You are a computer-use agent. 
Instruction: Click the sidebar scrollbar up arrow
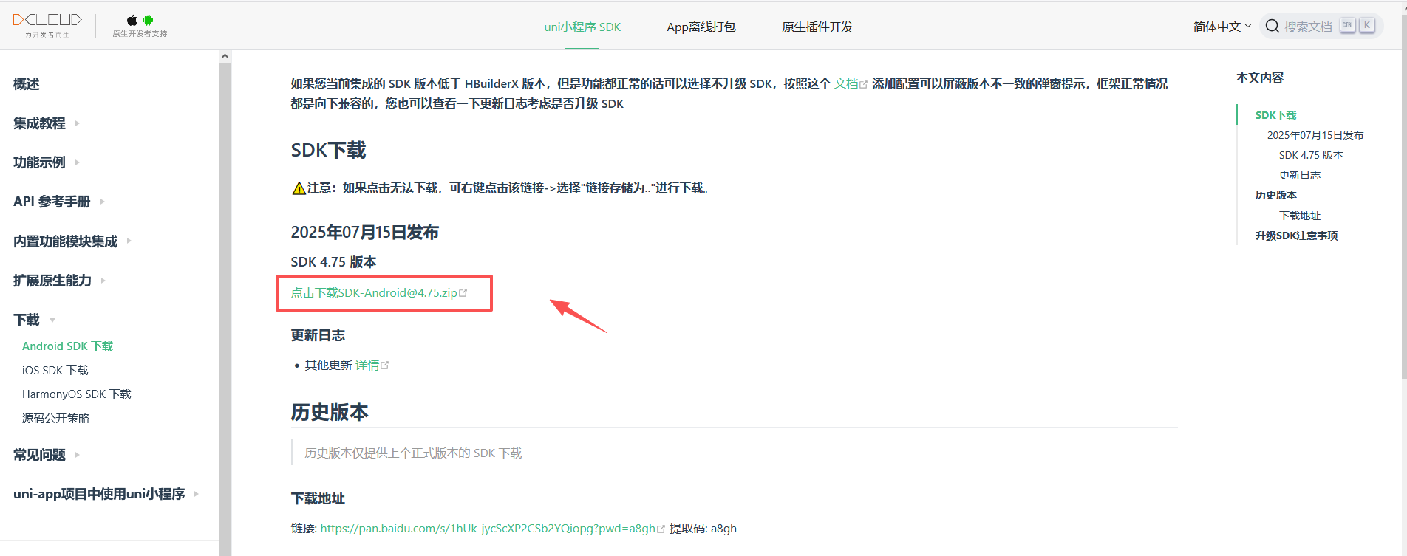pos(225,56)
